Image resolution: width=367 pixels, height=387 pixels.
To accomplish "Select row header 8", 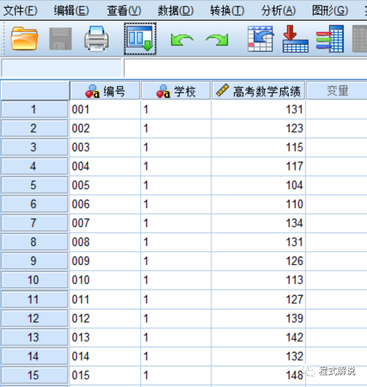I will pyautogui.click(x=34, y=242).
